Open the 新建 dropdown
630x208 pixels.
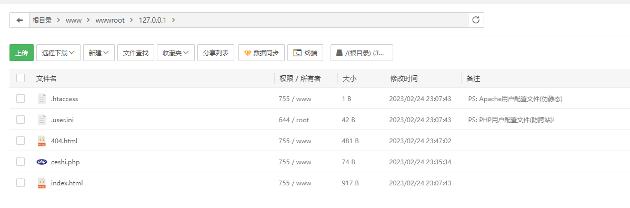pyautogui.click(x=99, y=53)
